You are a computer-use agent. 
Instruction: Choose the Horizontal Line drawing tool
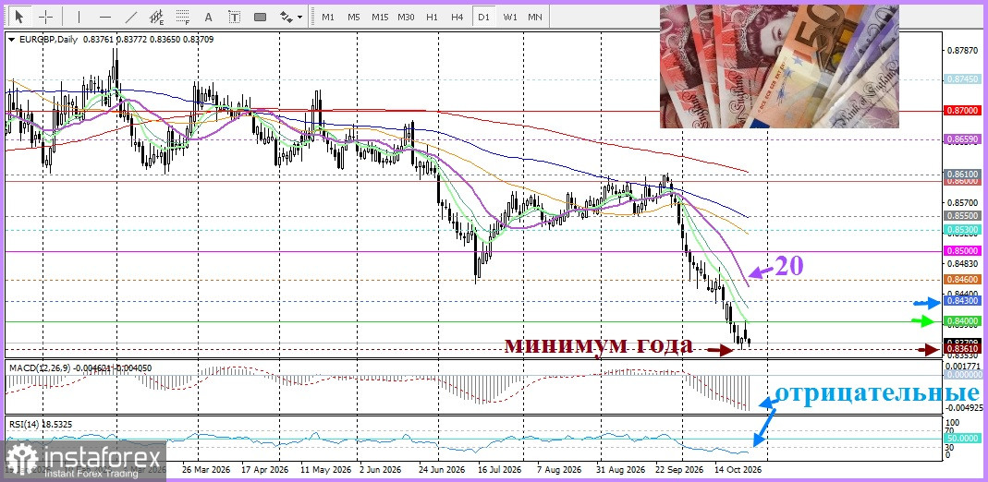coord(105,17)
